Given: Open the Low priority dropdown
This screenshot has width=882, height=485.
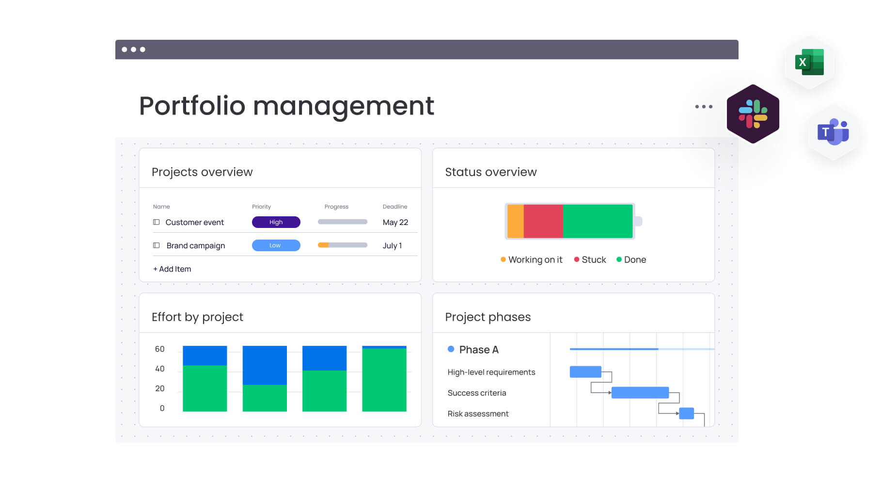Looking at the screenshot, I should 276,245.
